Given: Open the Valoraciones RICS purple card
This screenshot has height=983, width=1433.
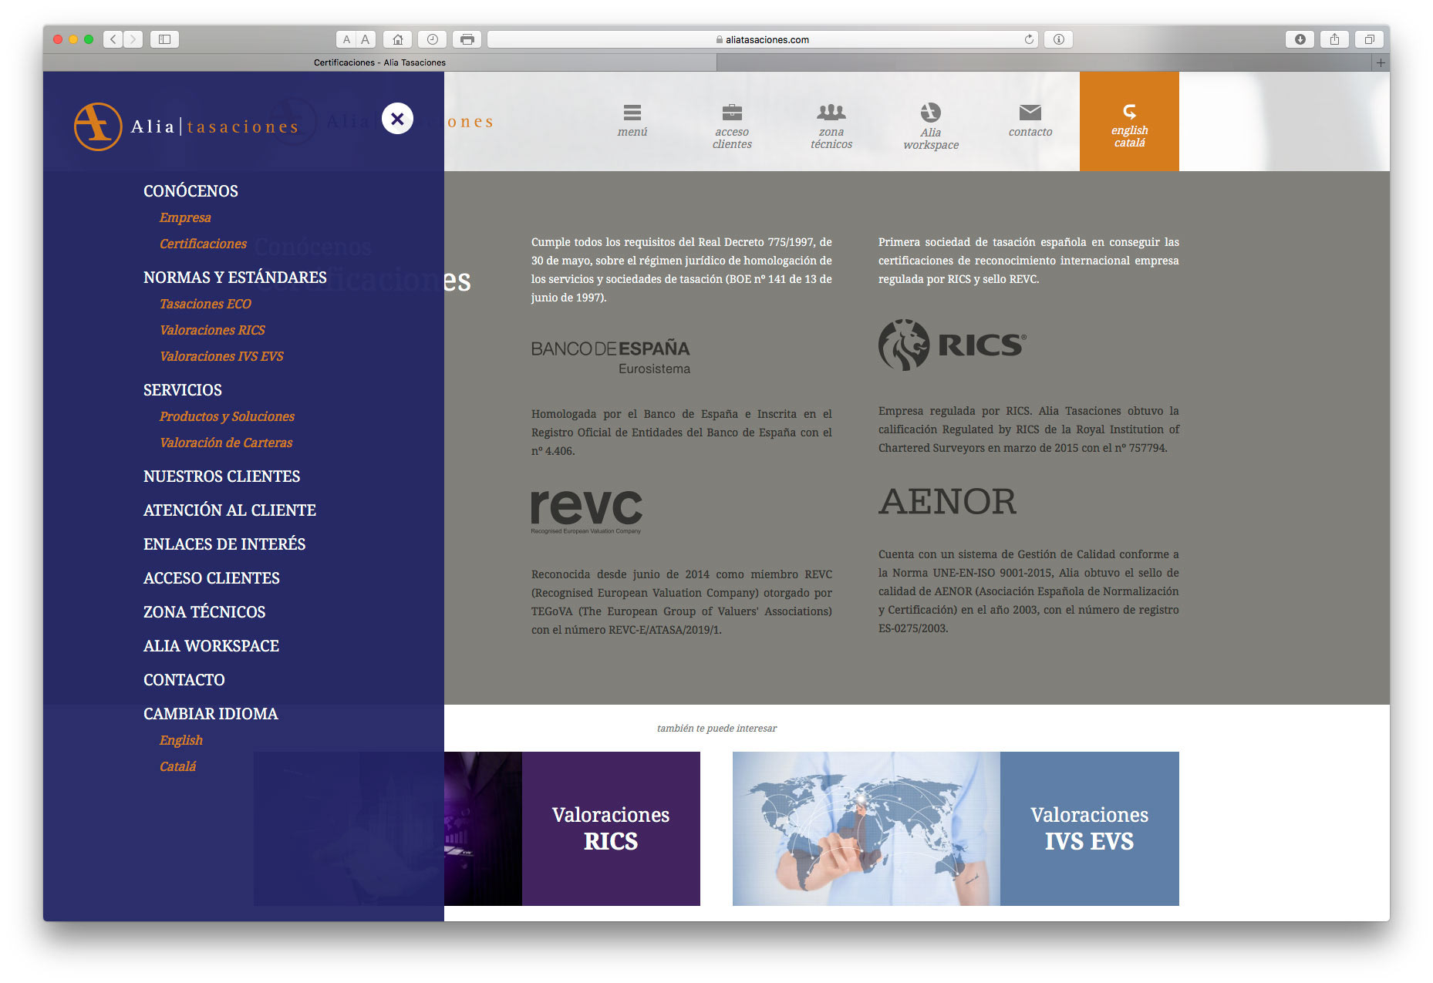Looking at the screenshot, I should (x=611, y=828).
